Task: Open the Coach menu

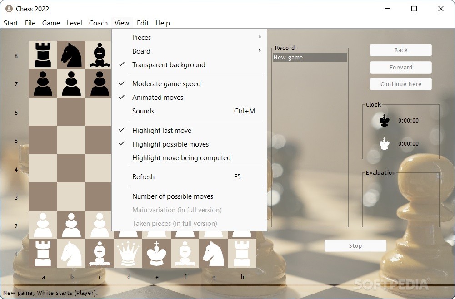Action: (x=98, y=23)
